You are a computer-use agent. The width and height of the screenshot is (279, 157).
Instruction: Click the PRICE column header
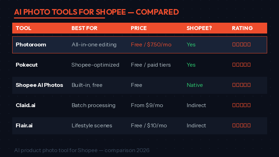click(139, 28)
